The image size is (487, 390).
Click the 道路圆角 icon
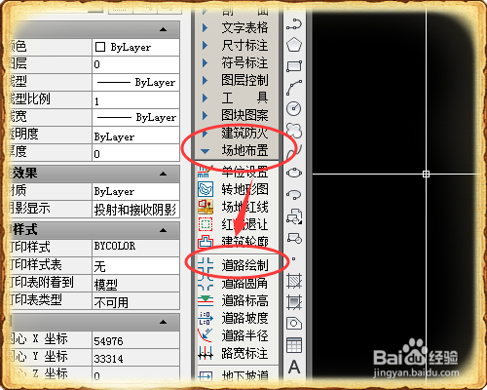(x=206, y=283)
